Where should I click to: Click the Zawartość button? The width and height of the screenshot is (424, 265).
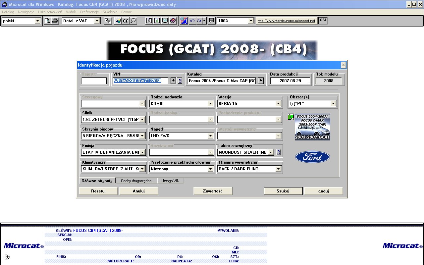click(213, 191)
